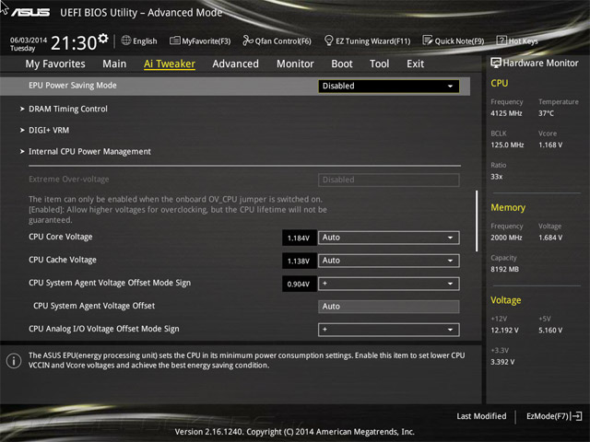Click +5V reading 5.160 V
This screenshot has height=442, width=590.
(550, 330)
